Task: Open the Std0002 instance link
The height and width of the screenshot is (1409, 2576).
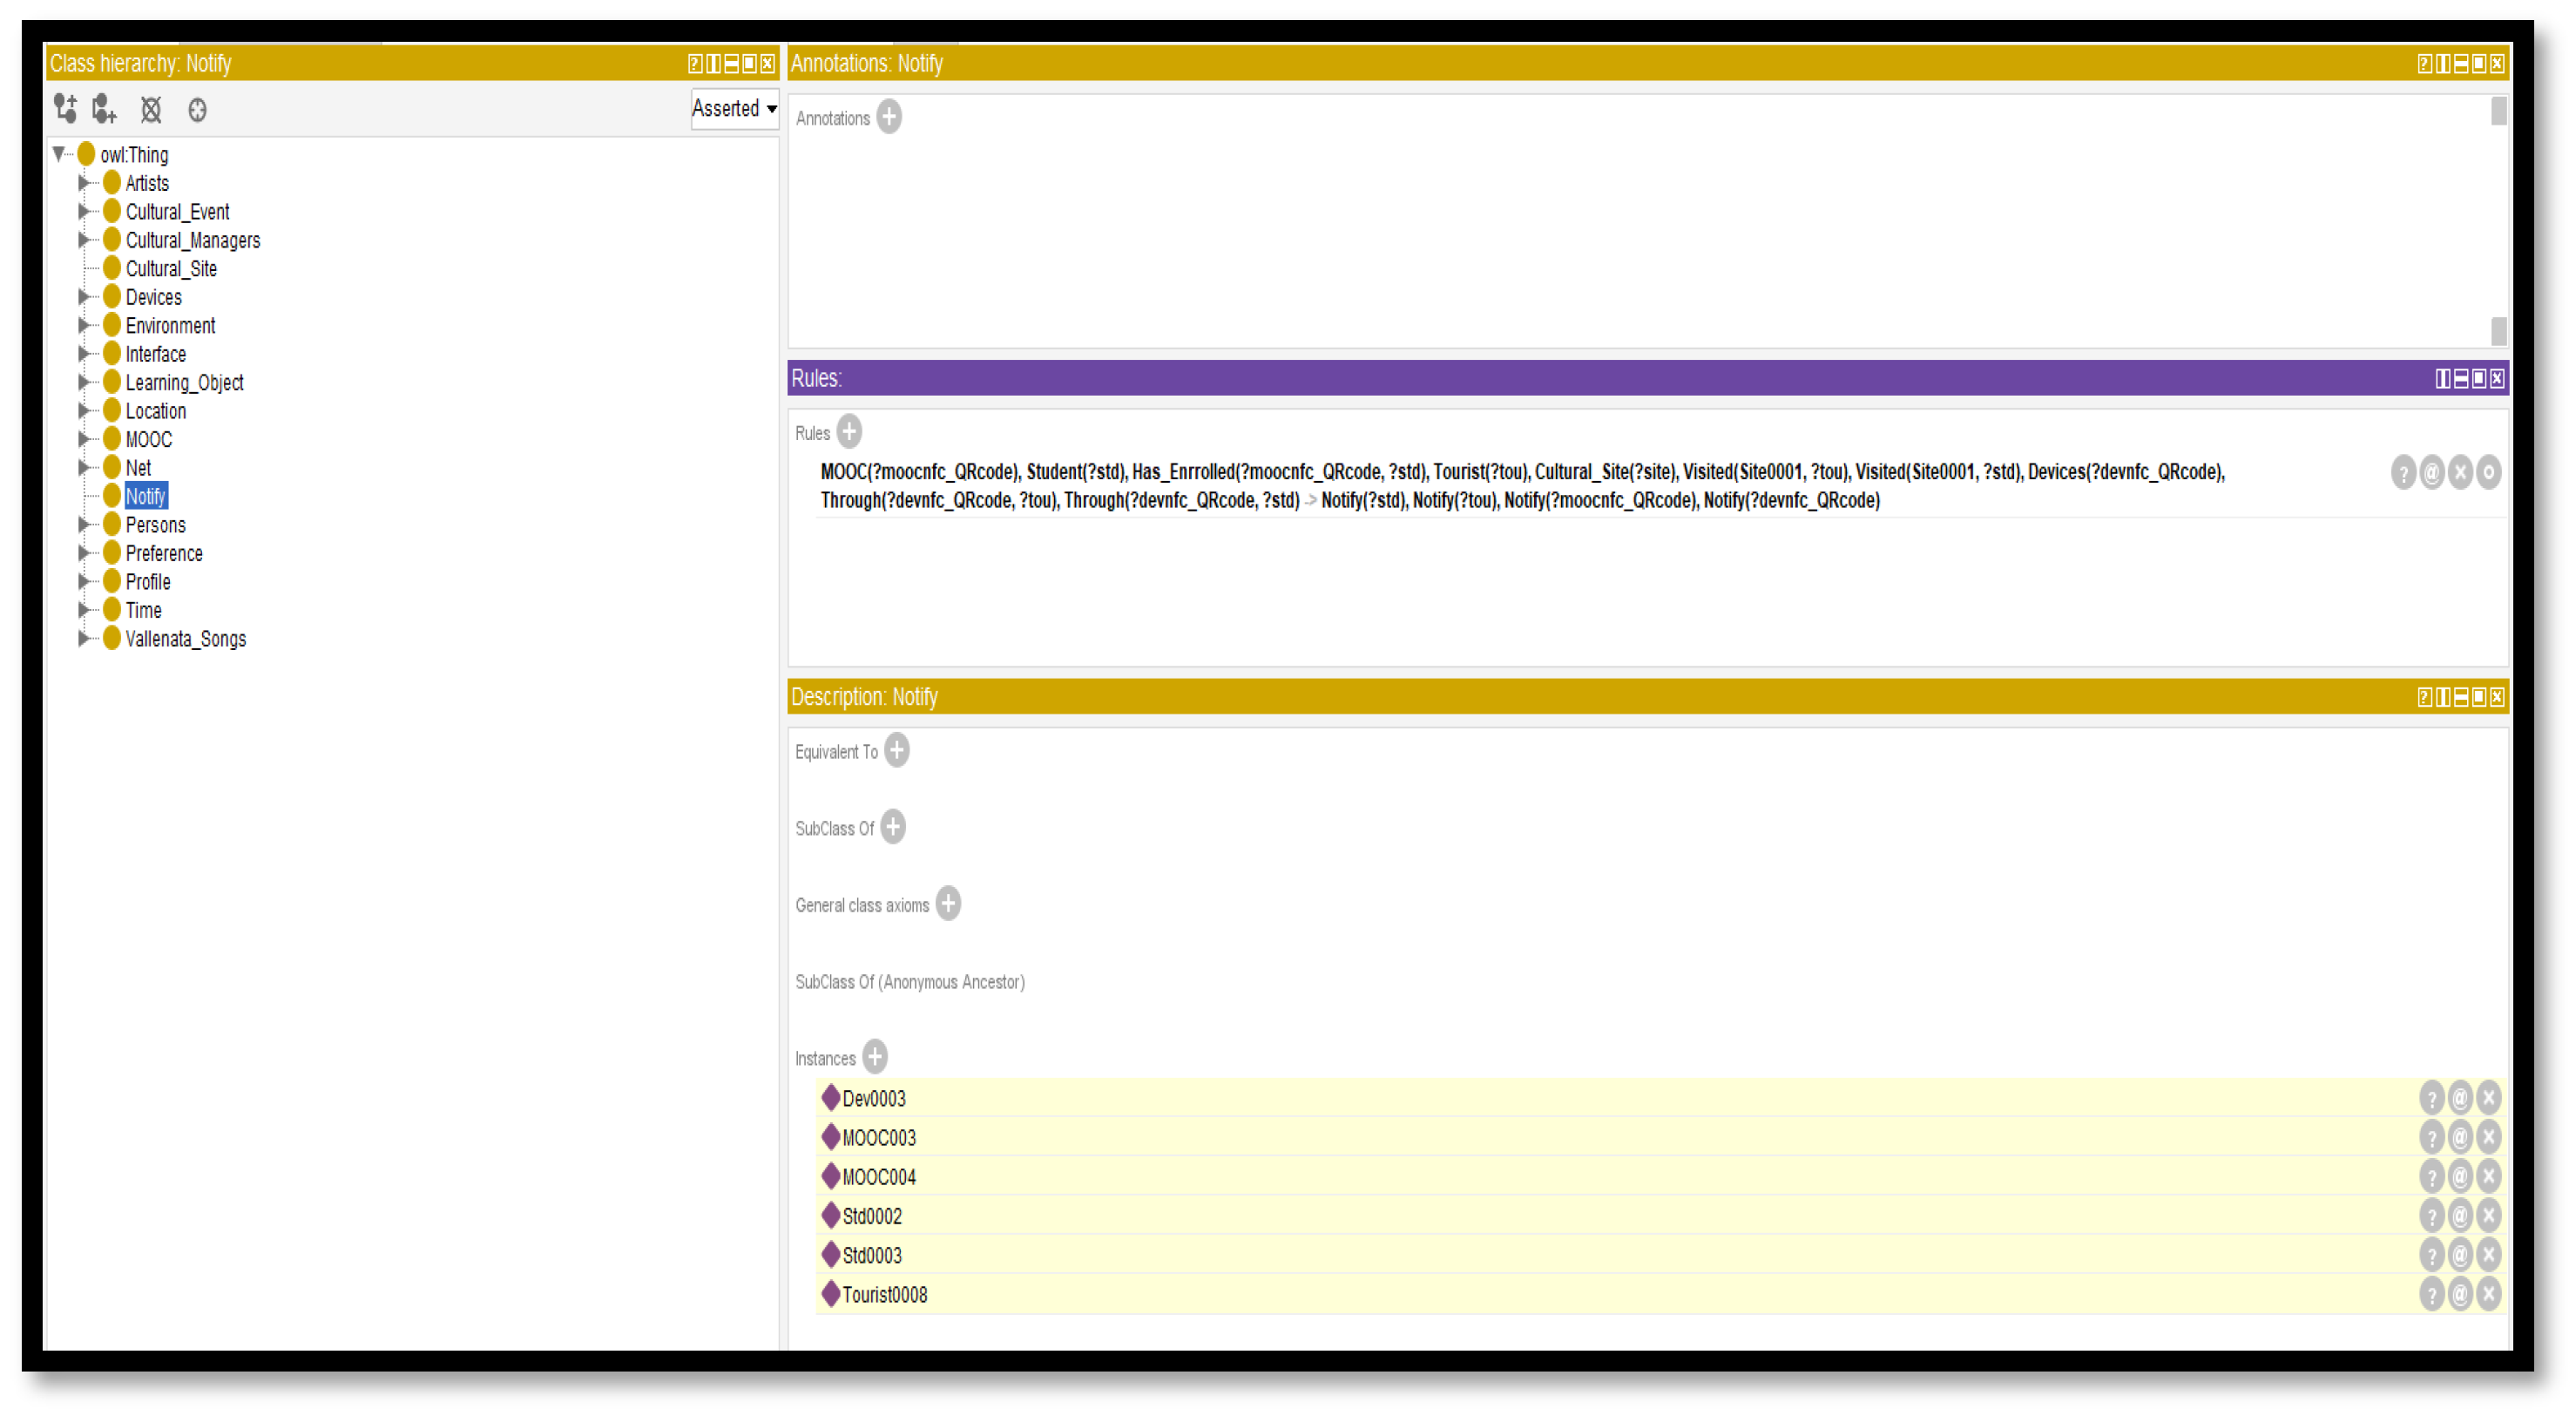Action: tap(871, 1216)
